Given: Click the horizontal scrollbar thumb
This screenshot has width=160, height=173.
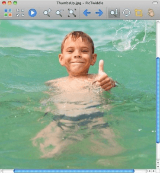Looking at the screenshot, I should (74, 171).
